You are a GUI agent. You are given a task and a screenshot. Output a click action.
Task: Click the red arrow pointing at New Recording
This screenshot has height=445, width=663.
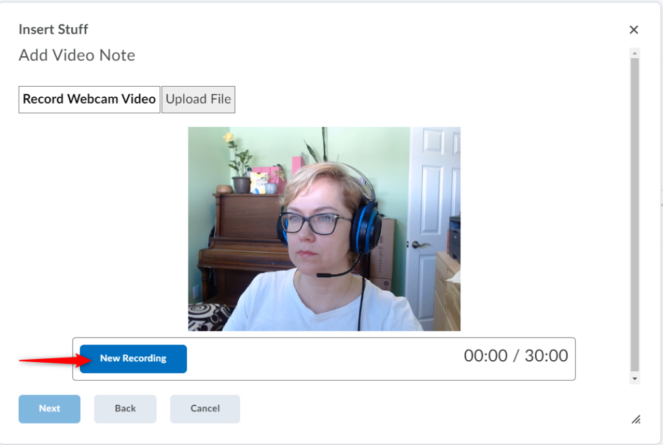point(49,359)
